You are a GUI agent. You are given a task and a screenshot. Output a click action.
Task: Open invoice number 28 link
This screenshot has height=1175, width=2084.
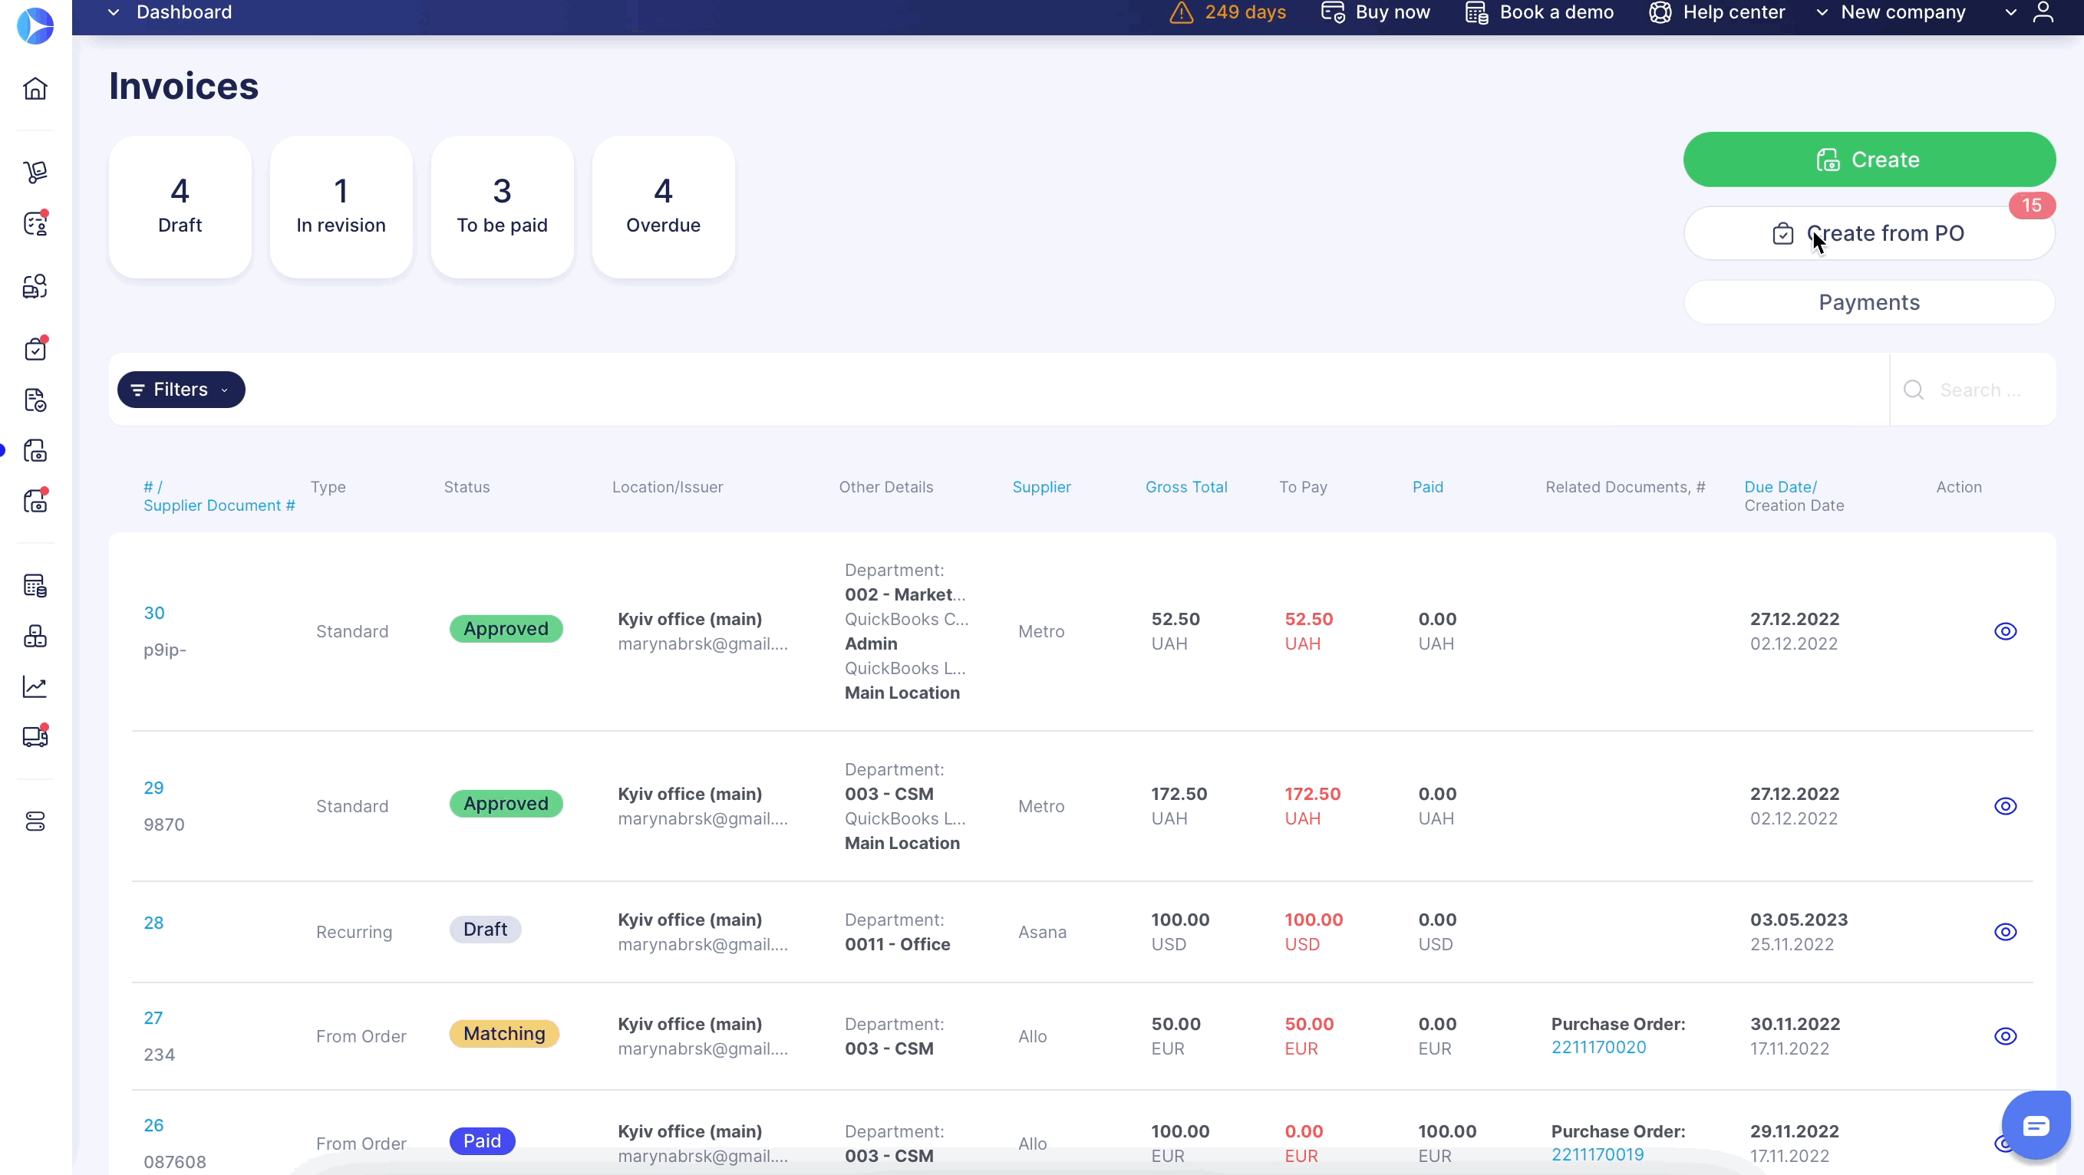tap(153, 923)
